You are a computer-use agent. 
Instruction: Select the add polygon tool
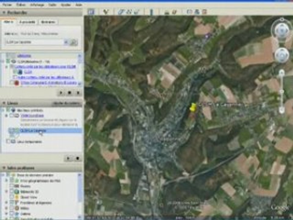click(x=121, y=12)
